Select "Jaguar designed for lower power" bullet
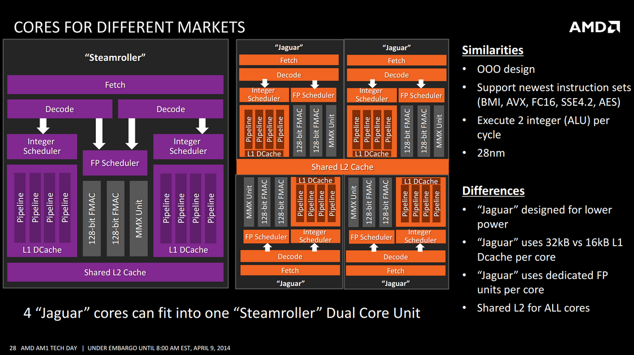 point(544,217)
